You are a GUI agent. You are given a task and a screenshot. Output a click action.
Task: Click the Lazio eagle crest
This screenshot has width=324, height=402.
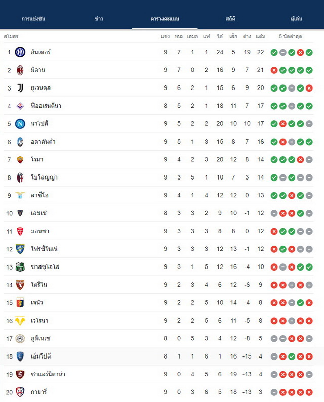(20, 195)
